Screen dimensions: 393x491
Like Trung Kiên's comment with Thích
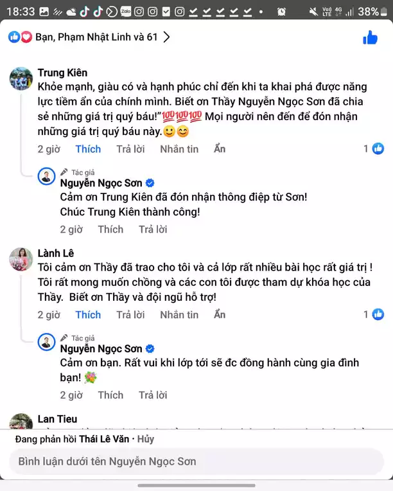88,149
